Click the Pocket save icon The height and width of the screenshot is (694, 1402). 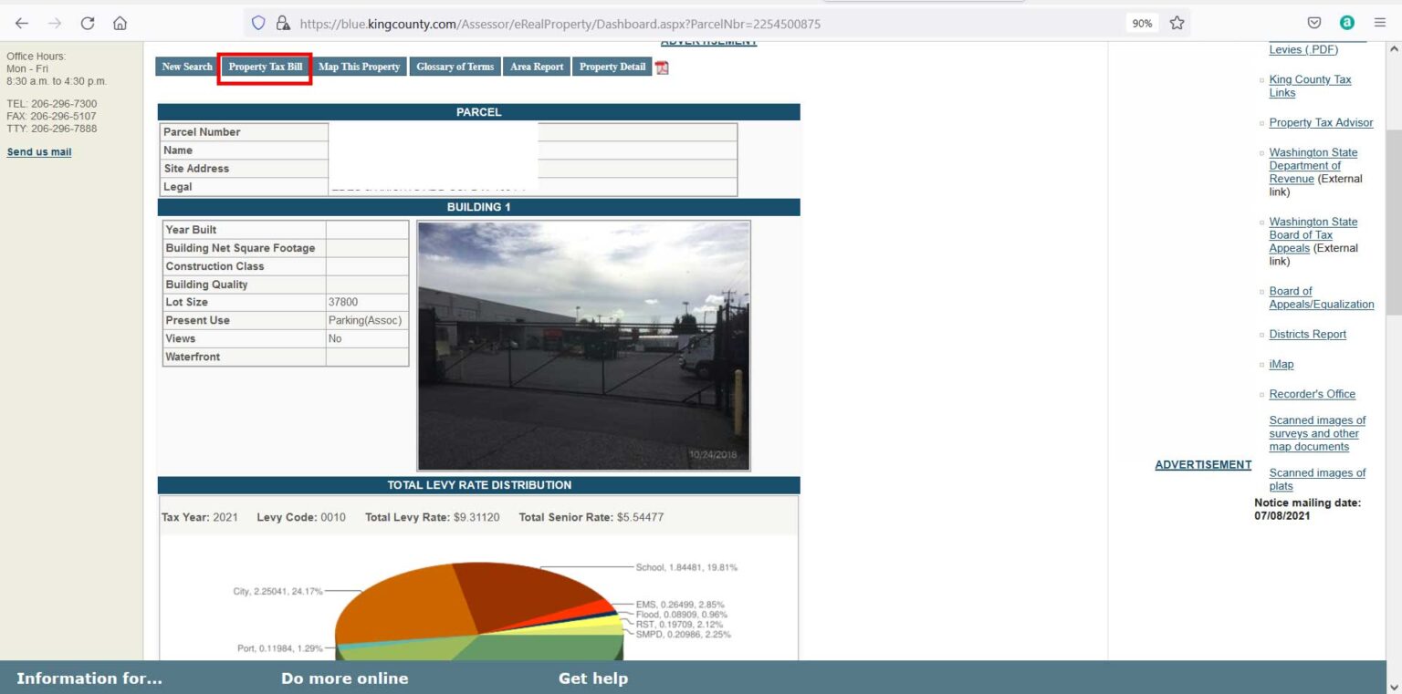pos(1314,24)
